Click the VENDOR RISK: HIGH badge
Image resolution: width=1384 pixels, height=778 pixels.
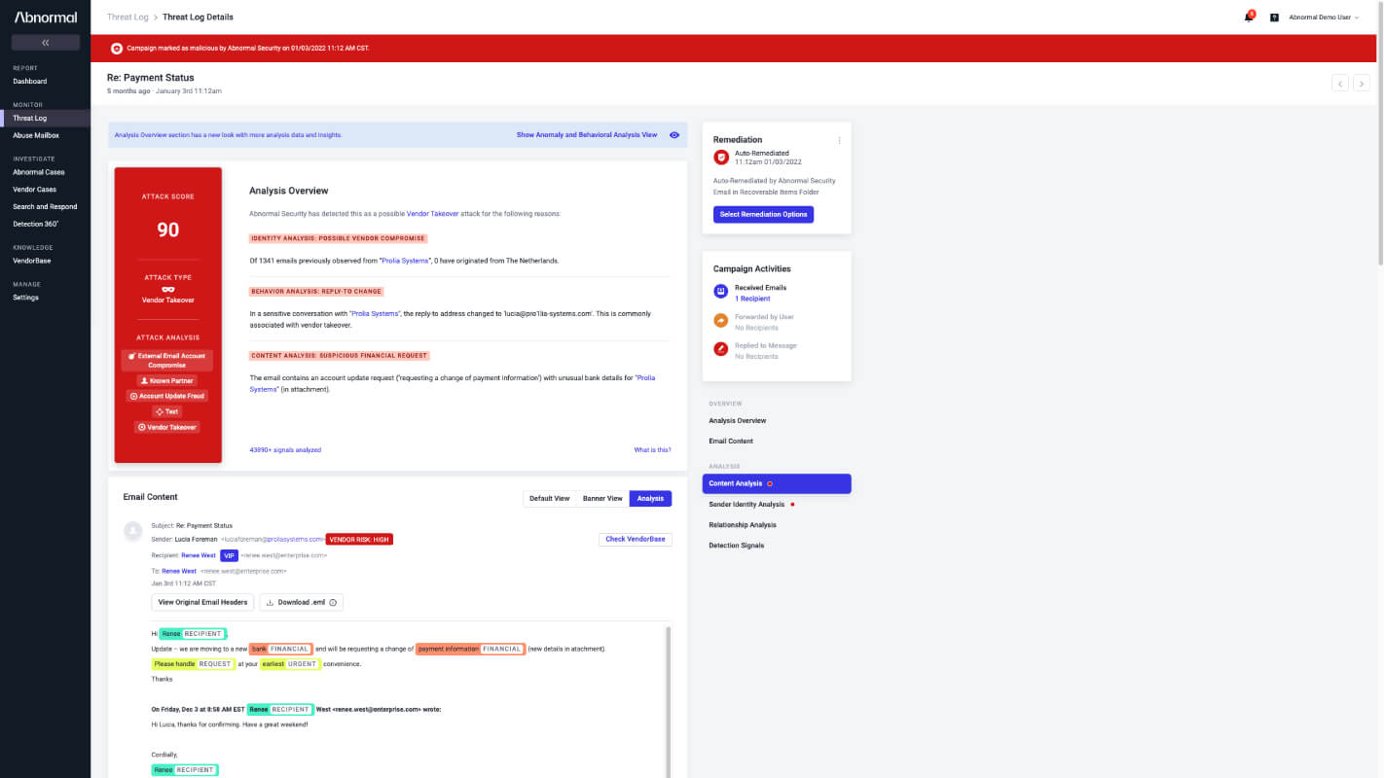pyautogui.click(x=359, y=539)
